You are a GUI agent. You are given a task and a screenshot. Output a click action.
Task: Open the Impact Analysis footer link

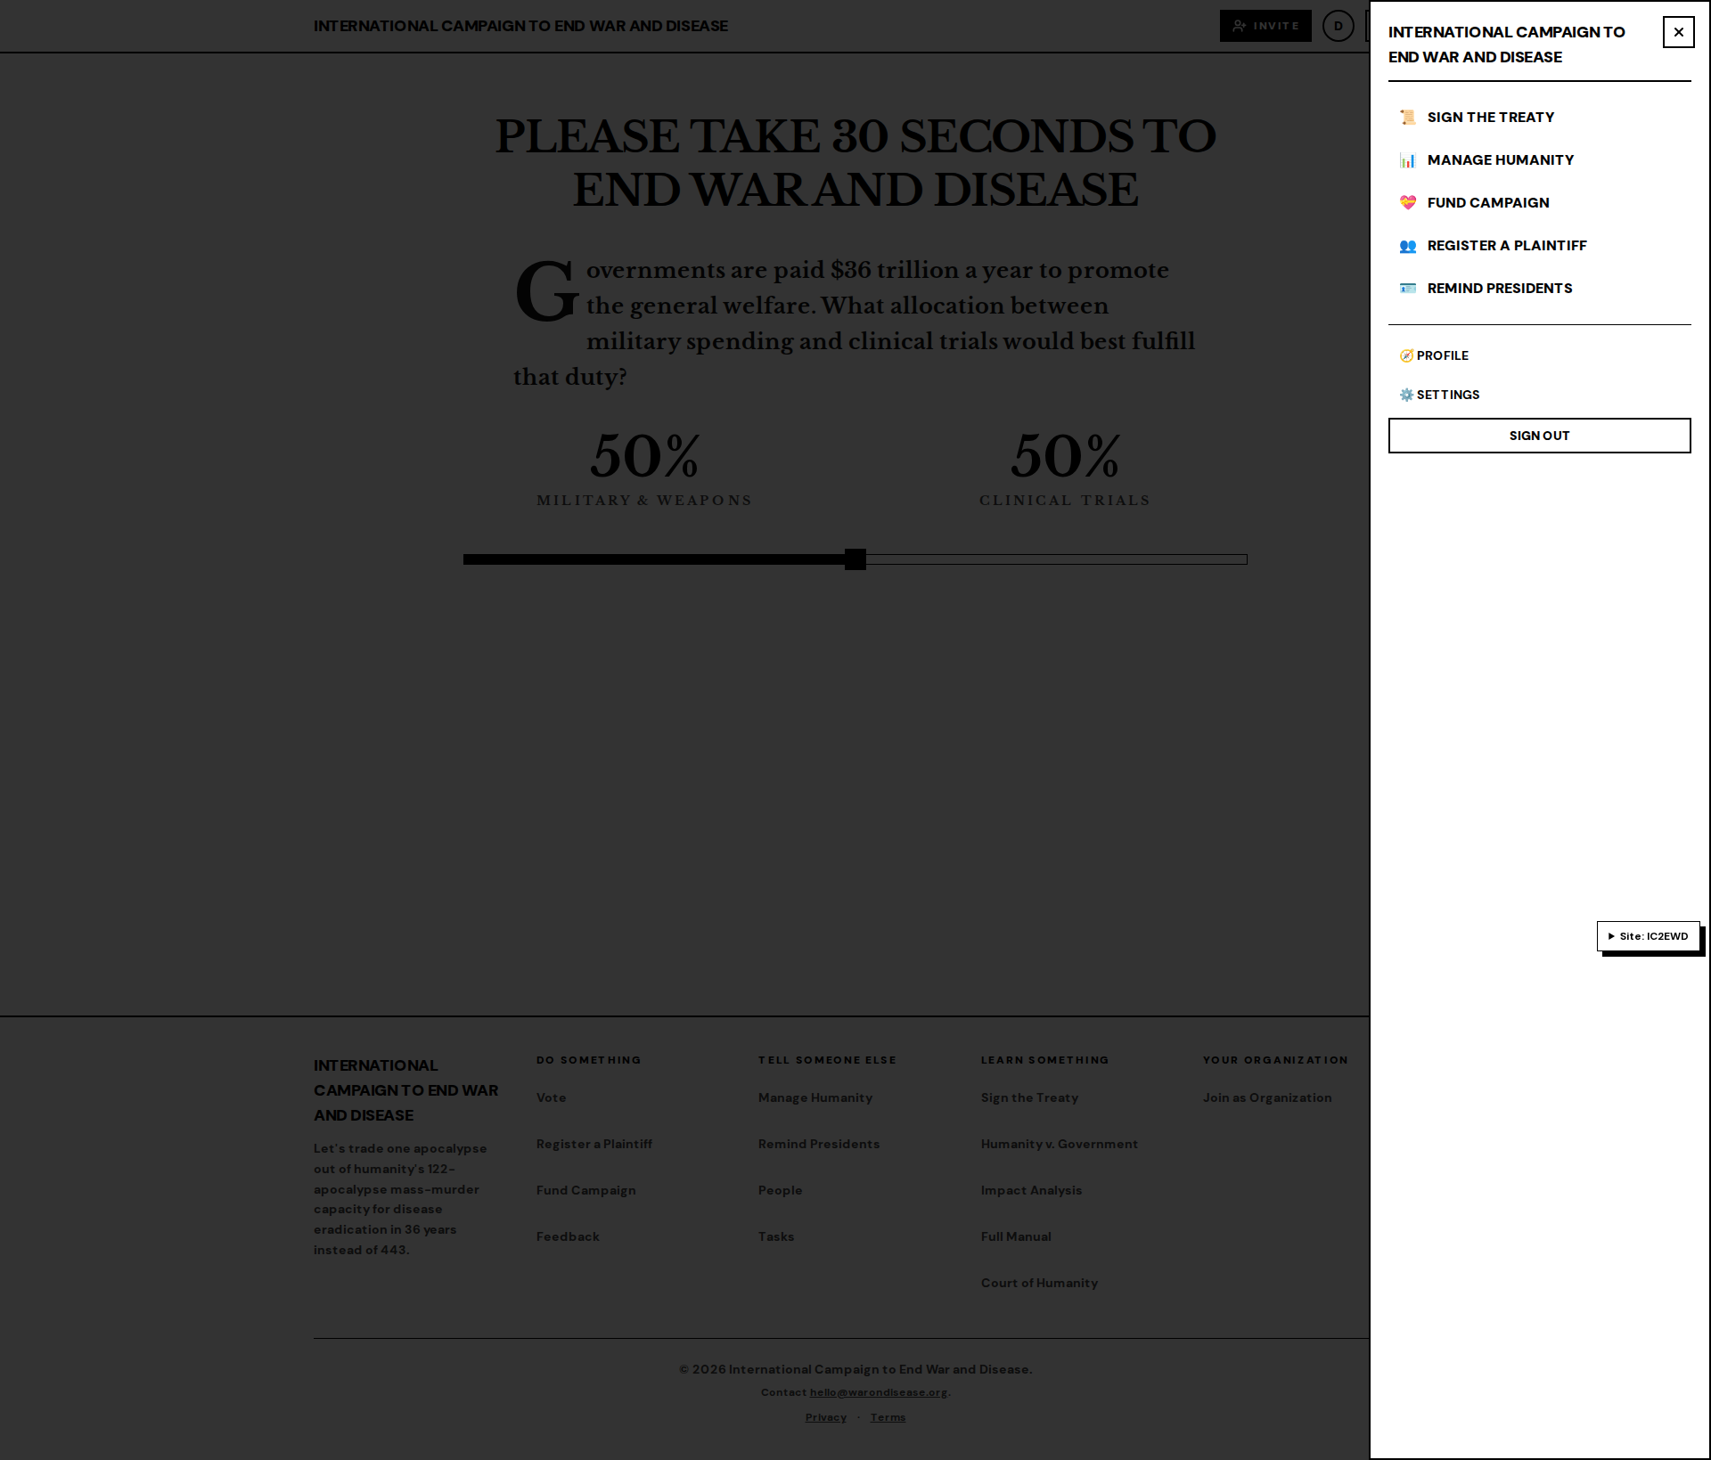click(1031, 1191)
